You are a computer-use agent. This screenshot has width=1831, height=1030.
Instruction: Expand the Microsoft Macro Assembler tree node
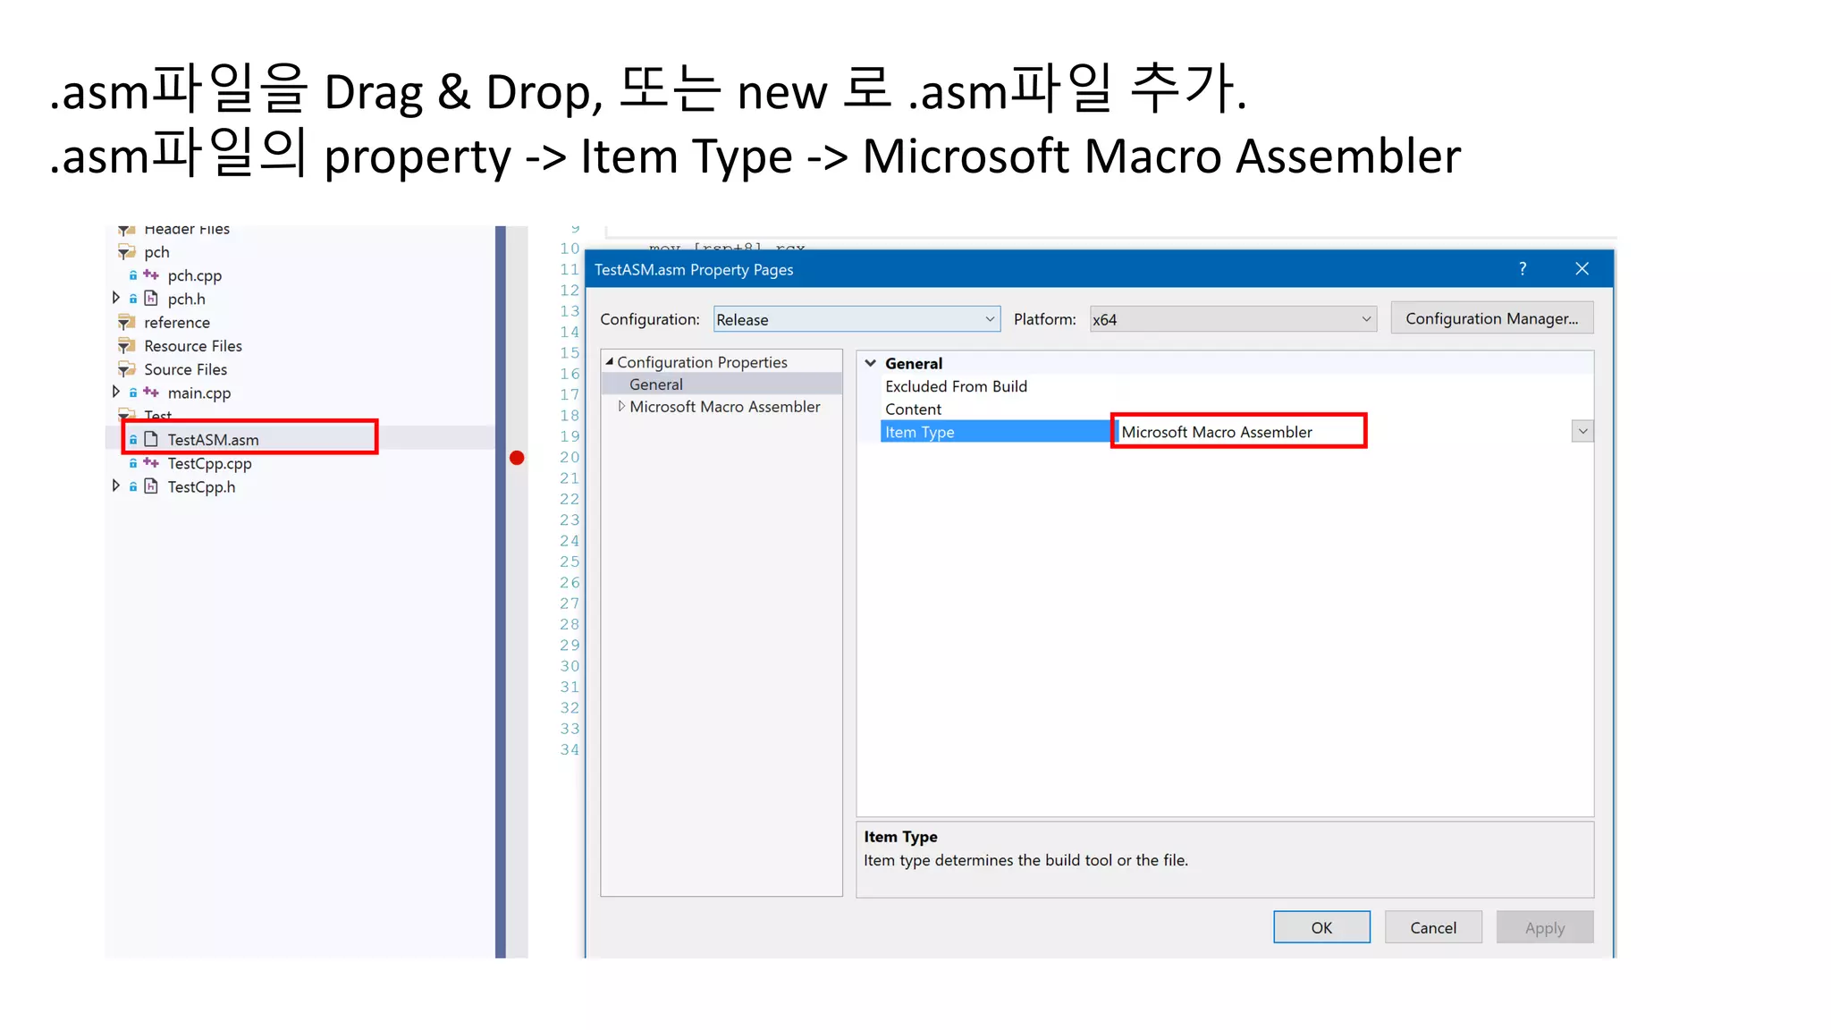(621, 406)
